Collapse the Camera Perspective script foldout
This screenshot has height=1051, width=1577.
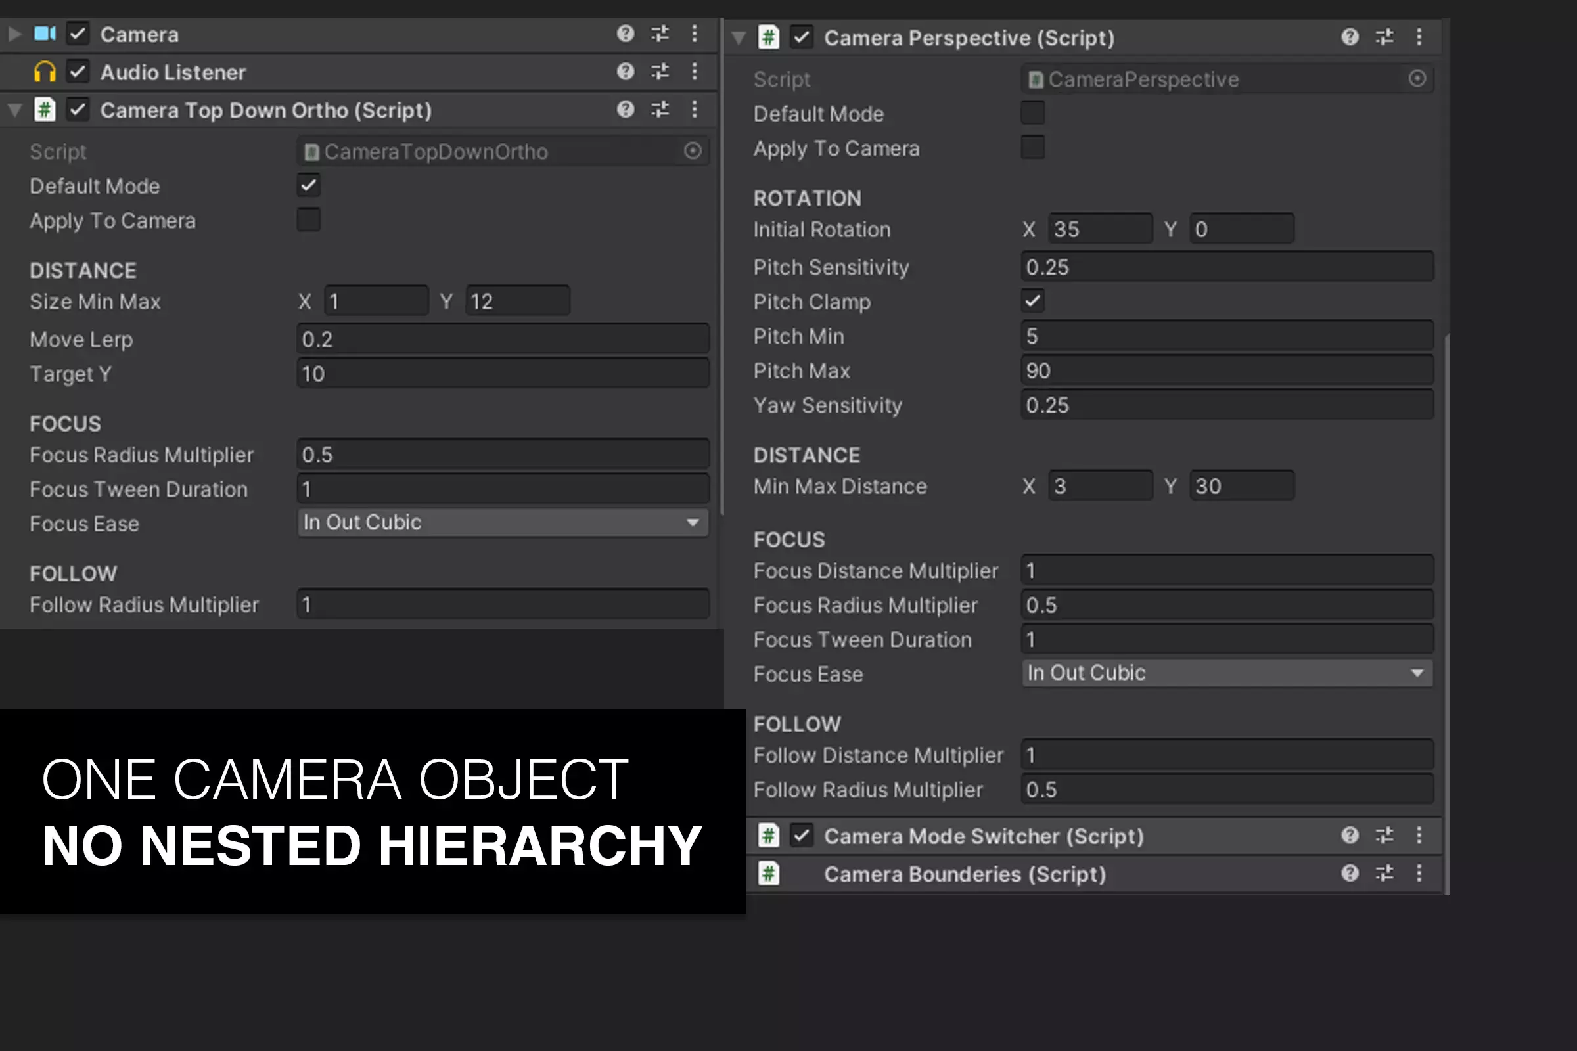click(739, 37)
